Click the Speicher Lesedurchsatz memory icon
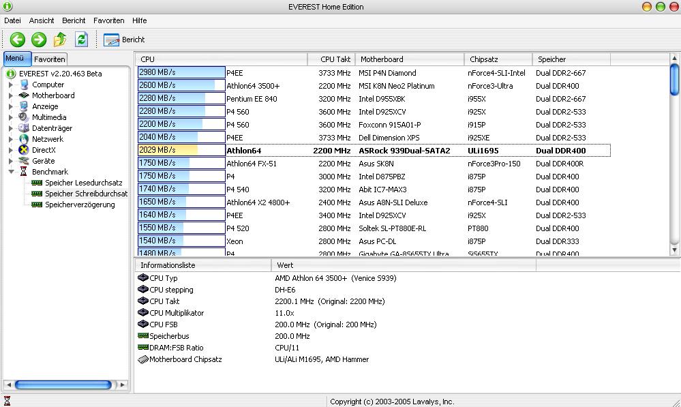 pyautogui.click(x=37, y=183)
